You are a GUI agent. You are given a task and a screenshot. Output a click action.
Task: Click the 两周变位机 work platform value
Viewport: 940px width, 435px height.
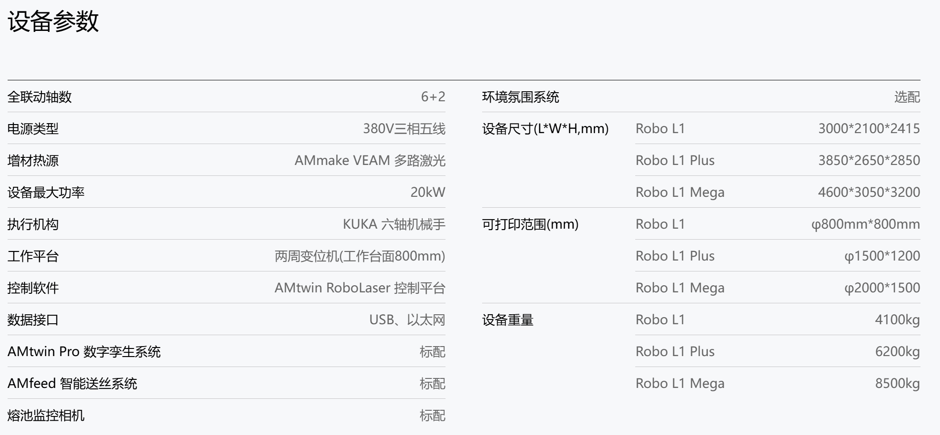click(359, 256)
